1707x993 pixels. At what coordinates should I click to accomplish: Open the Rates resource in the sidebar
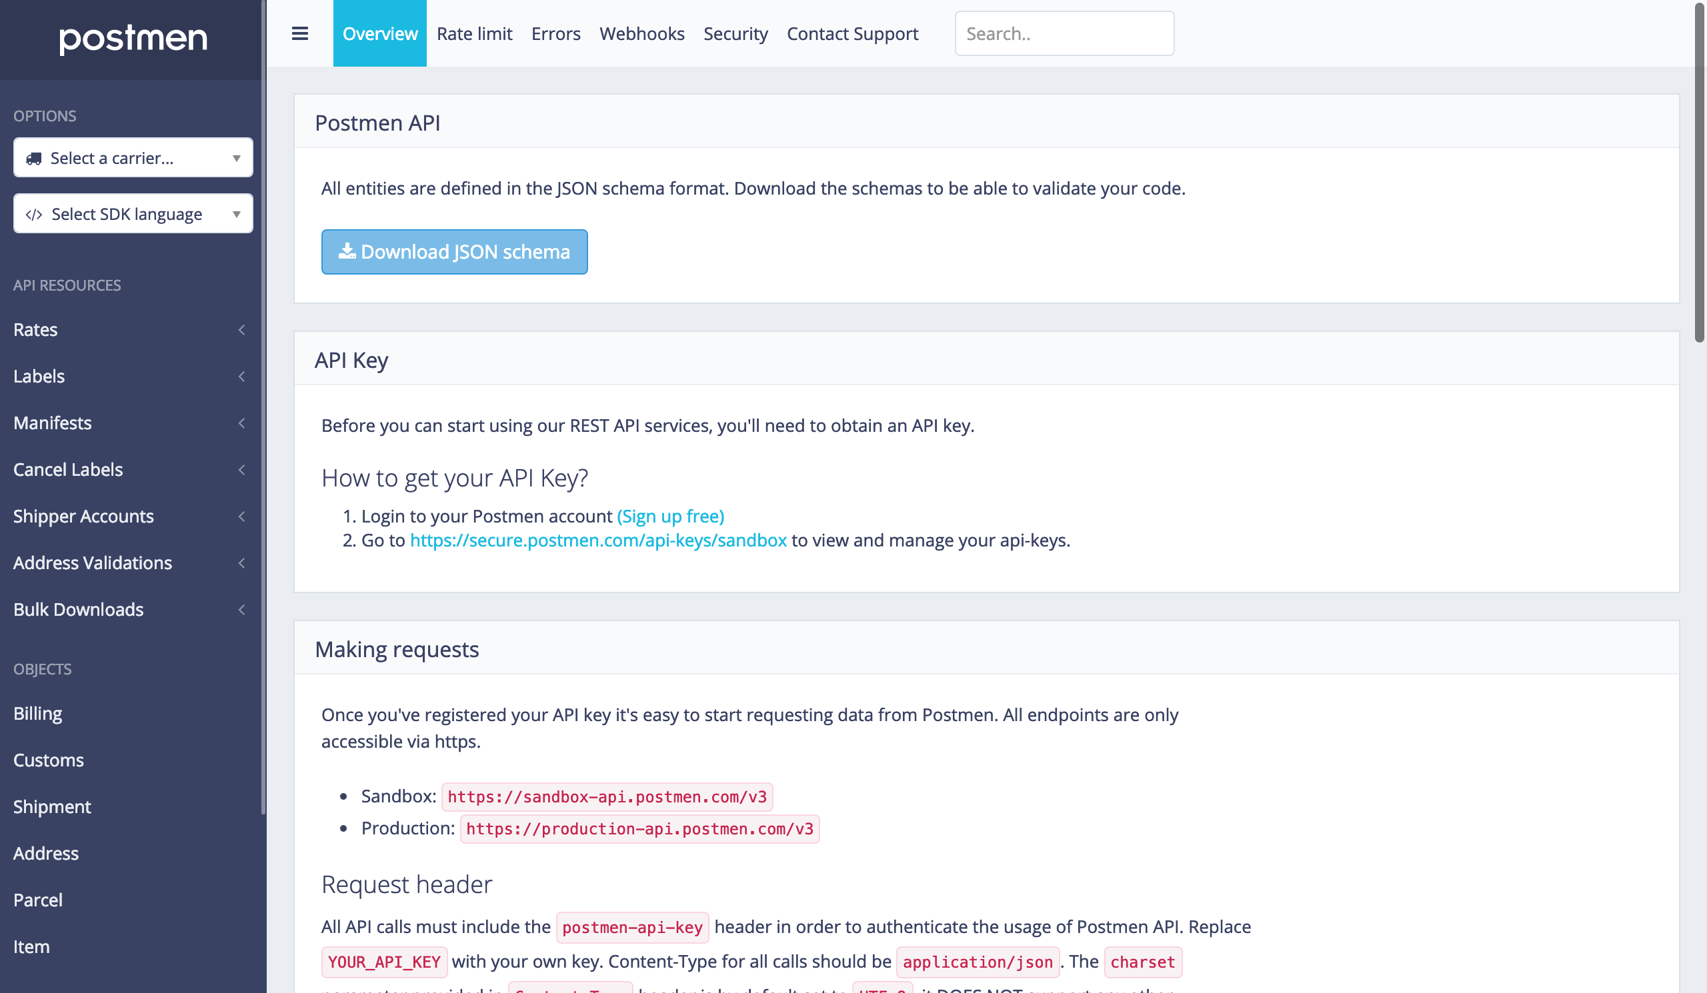(36, 330)
